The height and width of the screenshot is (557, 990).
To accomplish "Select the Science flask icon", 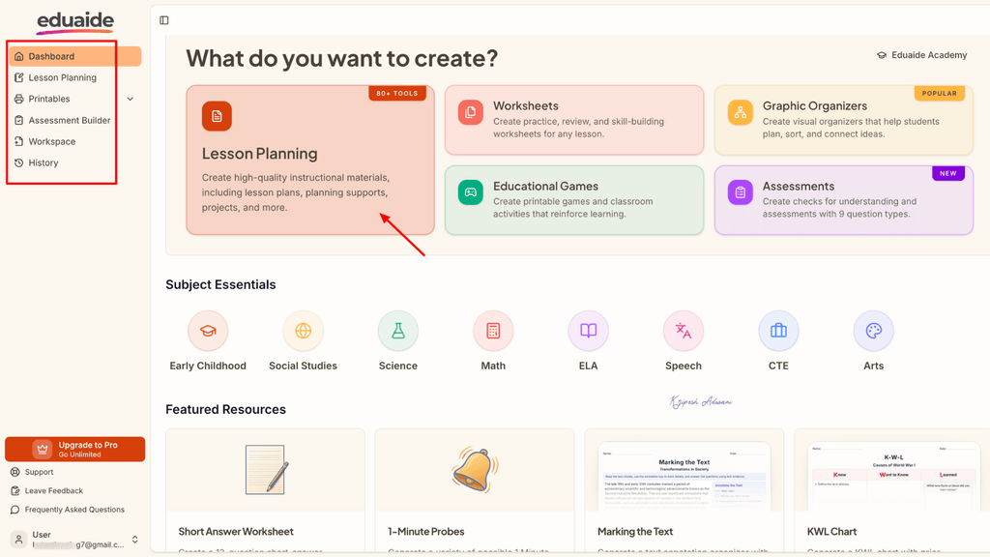I will [x=398, y=331].
